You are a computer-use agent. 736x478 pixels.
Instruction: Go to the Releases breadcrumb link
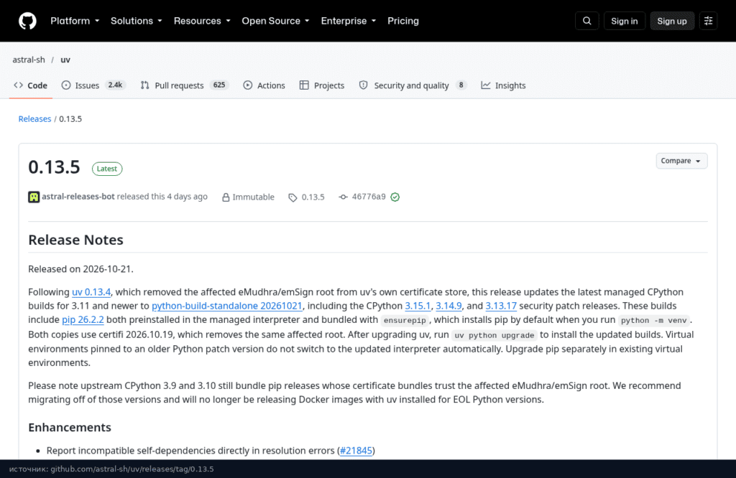[34, 119]
